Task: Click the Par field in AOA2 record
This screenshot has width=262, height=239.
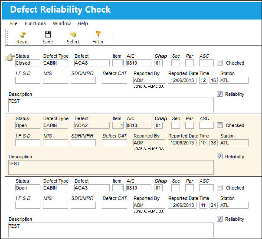Action: click(x=190, y=125)
